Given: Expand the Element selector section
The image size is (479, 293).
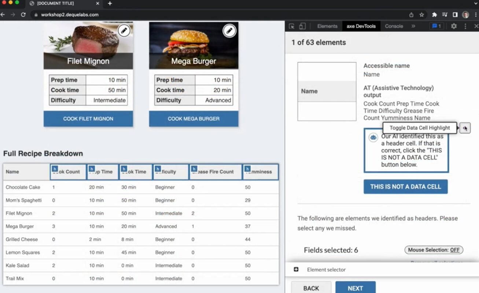Looking at the screenshot, I should tap(296, 270).
